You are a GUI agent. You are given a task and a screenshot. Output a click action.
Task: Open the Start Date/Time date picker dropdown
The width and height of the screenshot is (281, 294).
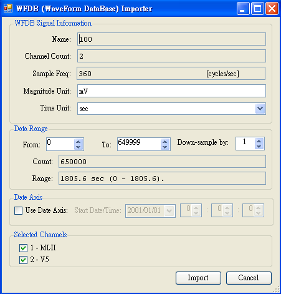click(x=169, y=211)
